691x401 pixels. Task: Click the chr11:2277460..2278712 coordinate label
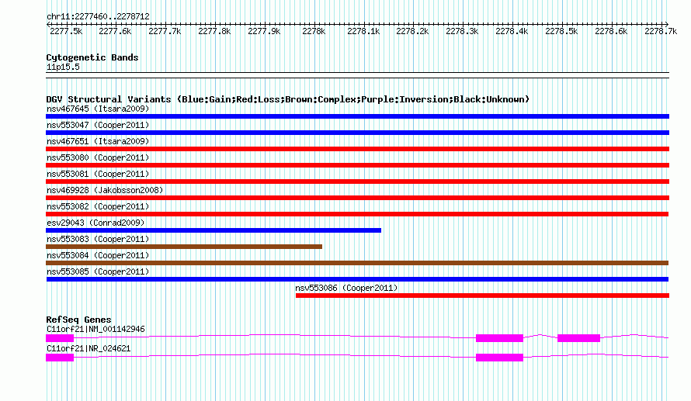click(98, 17)
